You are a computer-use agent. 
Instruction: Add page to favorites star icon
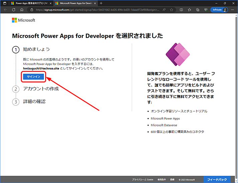[172, 10]
